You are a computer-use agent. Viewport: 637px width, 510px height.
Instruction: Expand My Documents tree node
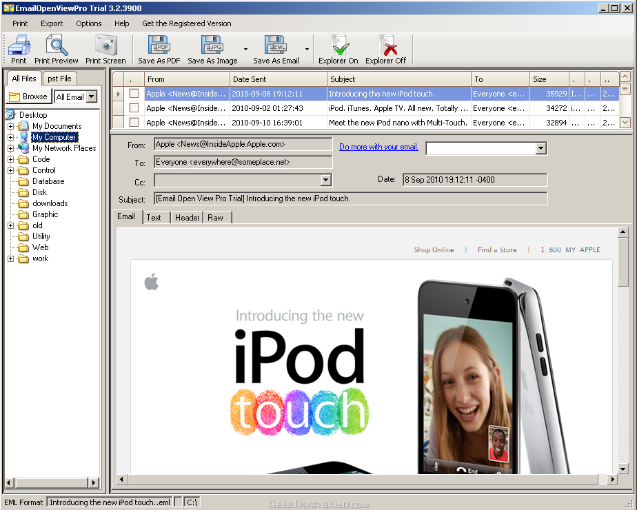click(x=10, y=126)
